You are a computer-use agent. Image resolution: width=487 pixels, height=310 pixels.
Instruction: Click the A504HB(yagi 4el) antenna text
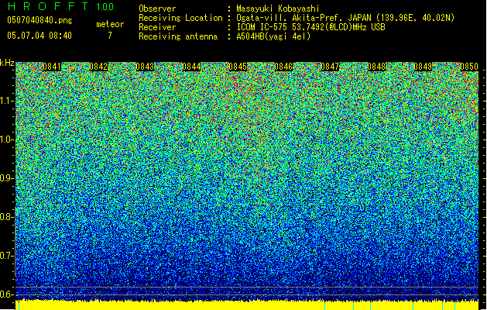(273, 36)
